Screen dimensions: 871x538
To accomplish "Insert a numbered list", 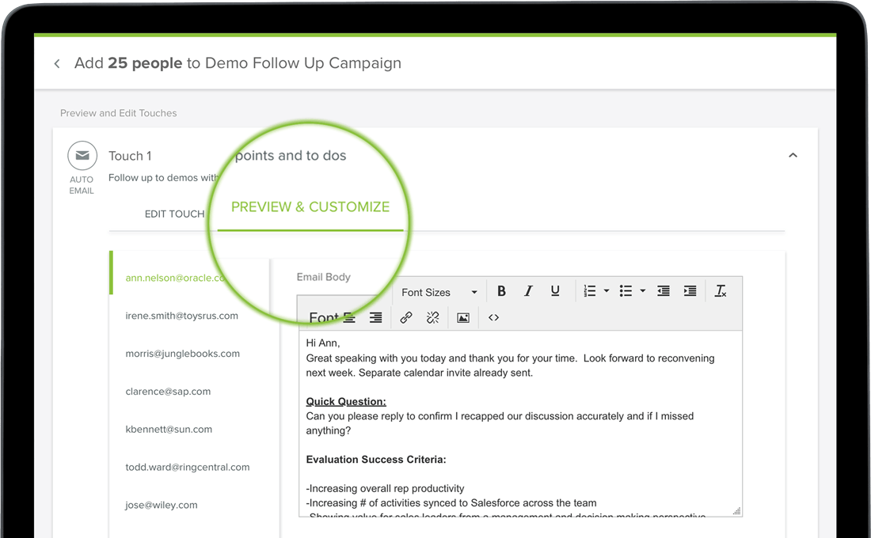I will 590,291.
